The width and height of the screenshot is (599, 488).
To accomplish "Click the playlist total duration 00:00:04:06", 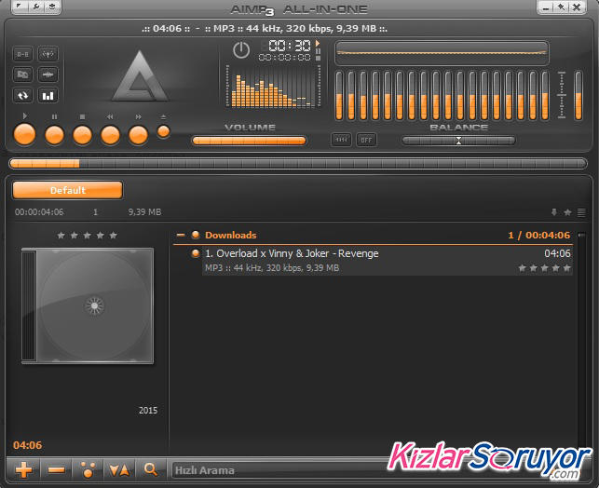I will (x=39, y=212).
